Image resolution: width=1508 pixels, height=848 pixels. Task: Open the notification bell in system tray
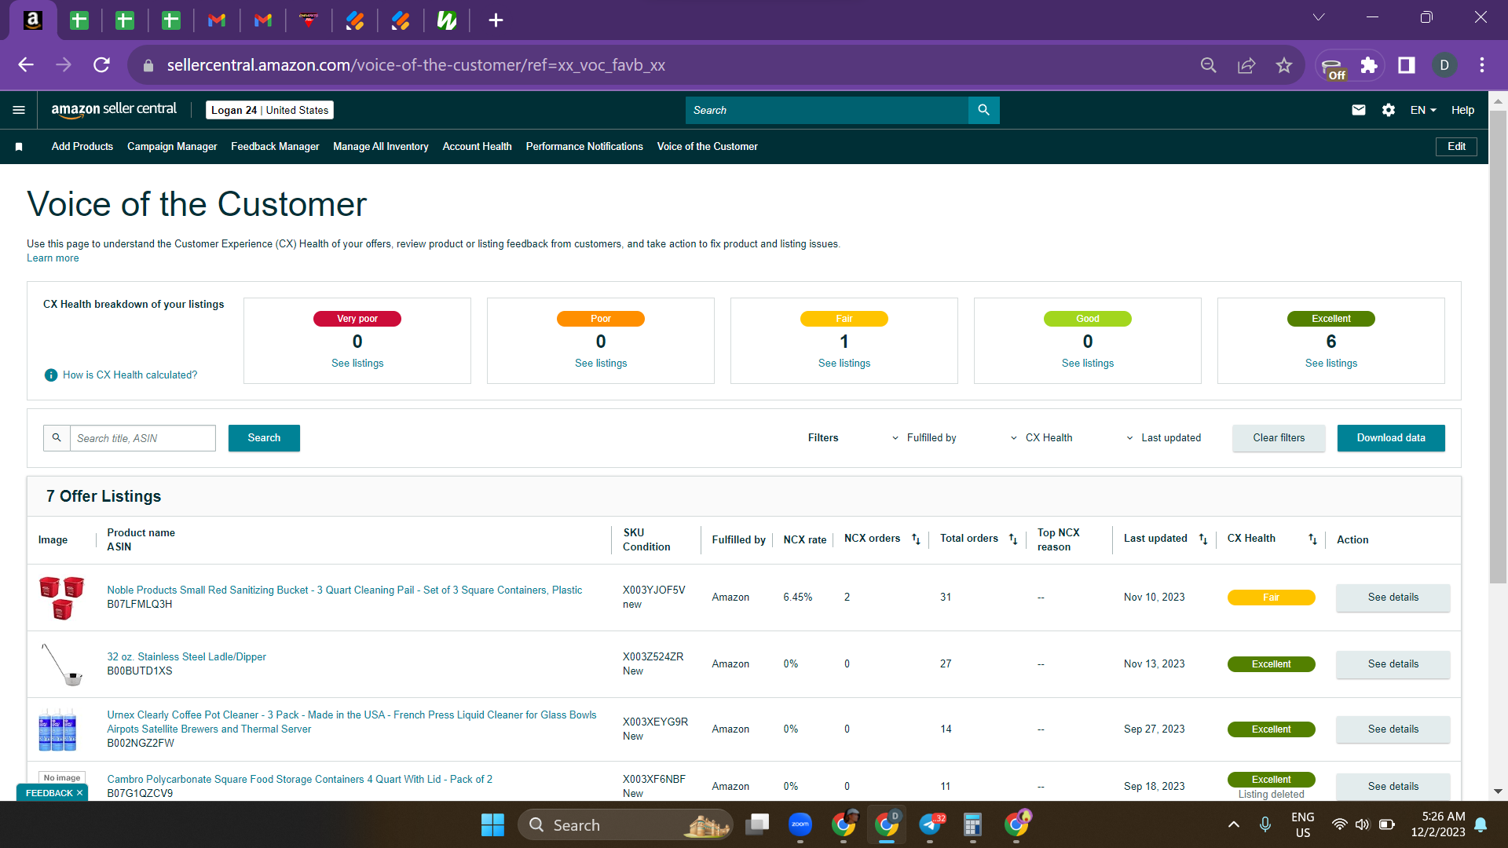click(x=1481, y=824)
